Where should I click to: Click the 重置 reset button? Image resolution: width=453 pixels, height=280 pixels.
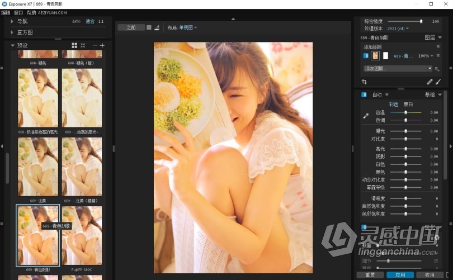click(370, 275)
